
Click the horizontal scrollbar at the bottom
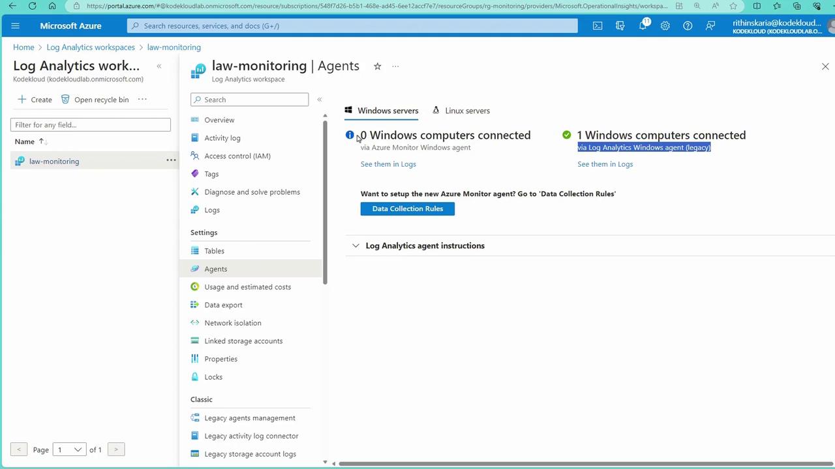click(x=586, y=464)
